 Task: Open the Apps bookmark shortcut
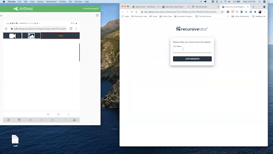(x=125, y=16)
